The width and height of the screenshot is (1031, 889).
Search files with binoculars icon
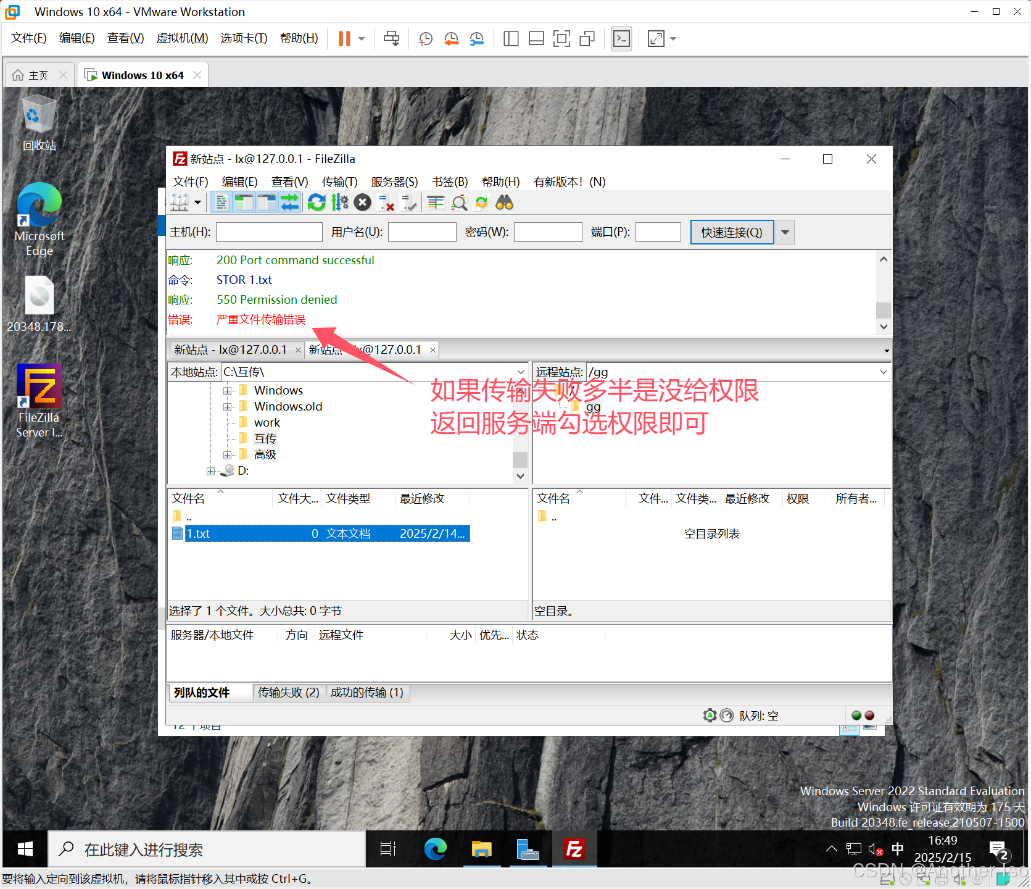coord(505,202)
